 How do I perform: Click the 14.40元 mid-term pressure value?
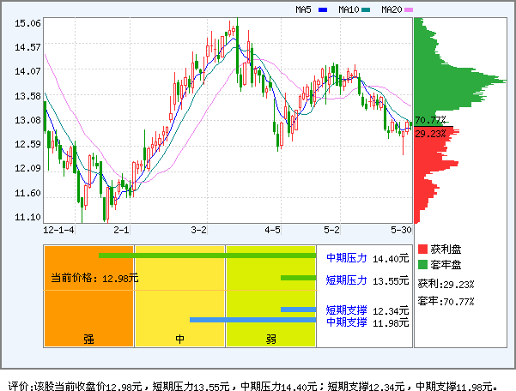click(x=391, y=259)
